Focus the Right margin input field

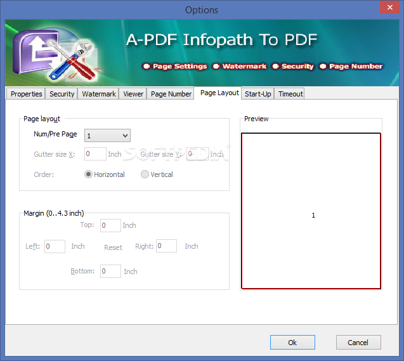click(x=166, y=246)
